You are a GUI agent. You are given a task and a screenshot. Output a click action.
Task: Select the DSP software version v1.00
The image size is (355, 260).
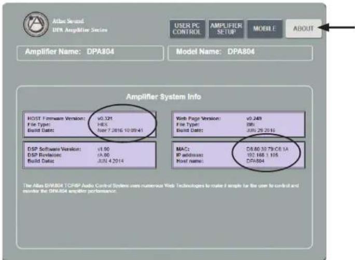click(x=103, y=149)
